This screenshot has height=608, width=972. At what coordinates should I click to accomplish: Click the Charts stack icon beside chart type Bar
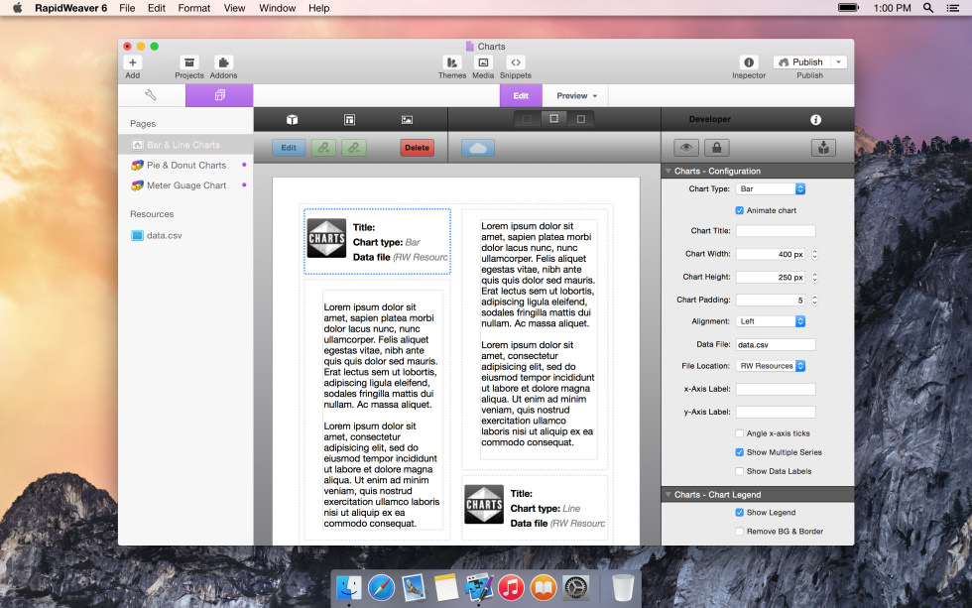click(x=326, y=238)
